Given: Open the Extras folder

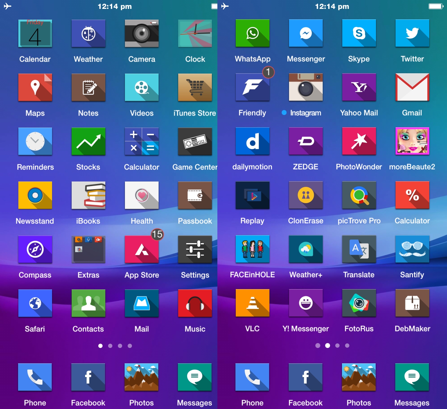Looking at the screenshot, I should (x=88, y=249).
